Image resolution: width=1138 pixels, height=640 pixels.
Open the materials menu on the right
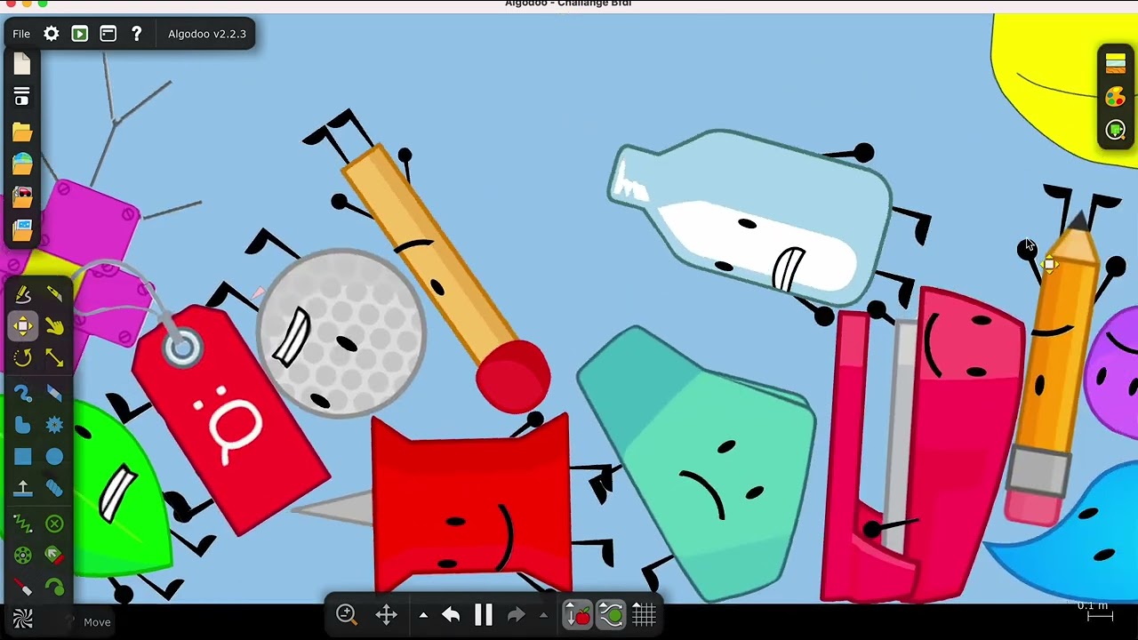click(x=1116, y=63)
